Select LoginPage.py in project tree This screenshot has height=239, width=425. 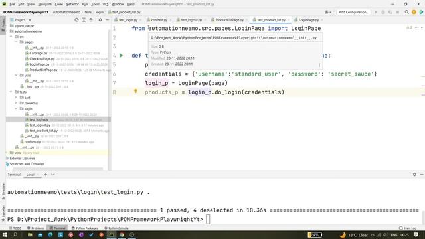pos(39,64)
